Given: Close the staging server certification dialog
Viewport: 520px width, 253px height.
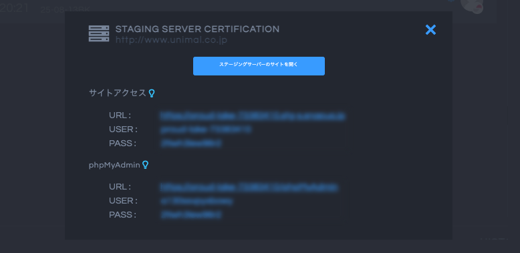Looking at the screenshot, I should 430,30.
